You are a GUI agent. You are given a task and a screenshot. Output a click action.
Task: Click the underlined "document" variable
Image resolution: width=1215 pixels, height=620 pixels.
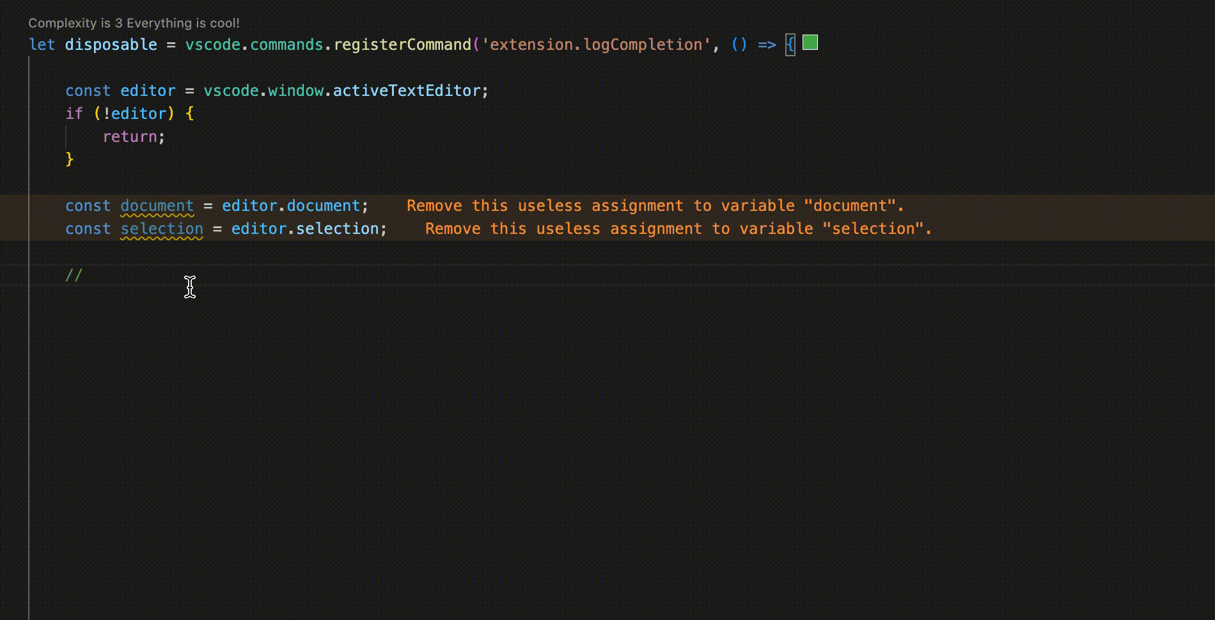(x=157, y=206)
